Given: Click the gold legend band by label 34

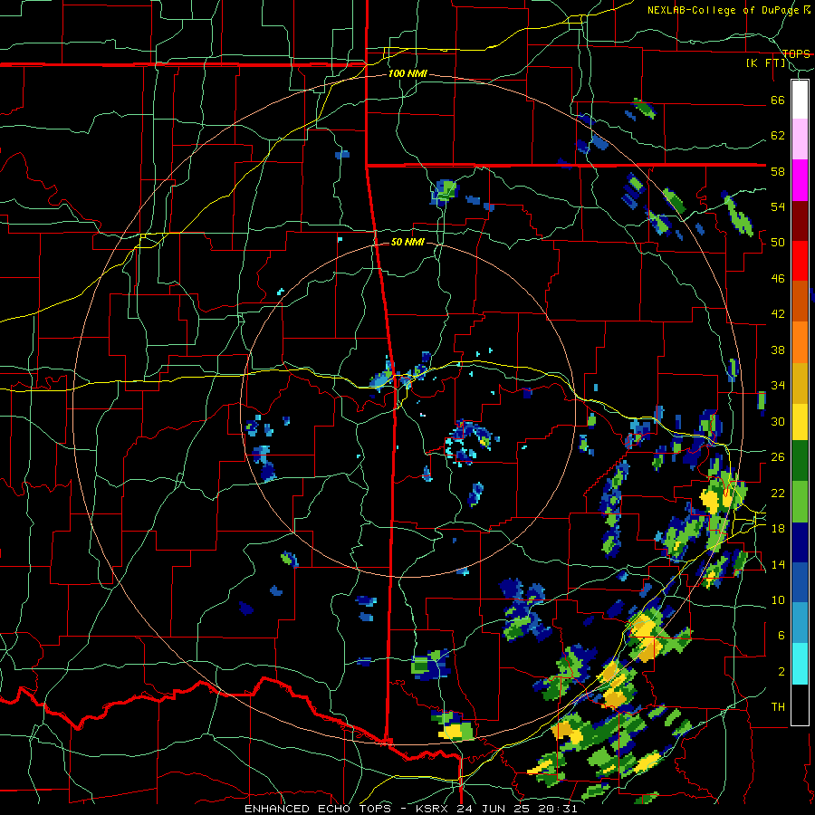Looking at the screenshot, I should pos(800,383).
